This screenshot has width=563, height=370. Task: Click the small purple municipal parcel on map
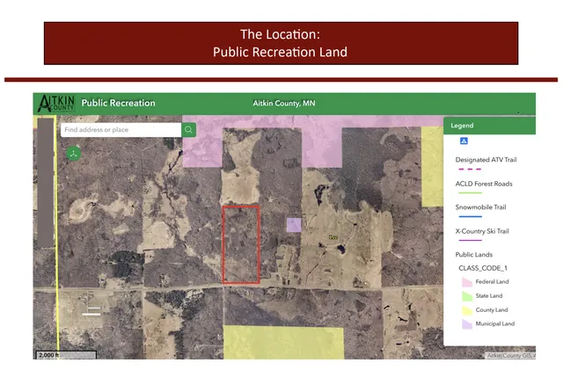pos(294,225)
